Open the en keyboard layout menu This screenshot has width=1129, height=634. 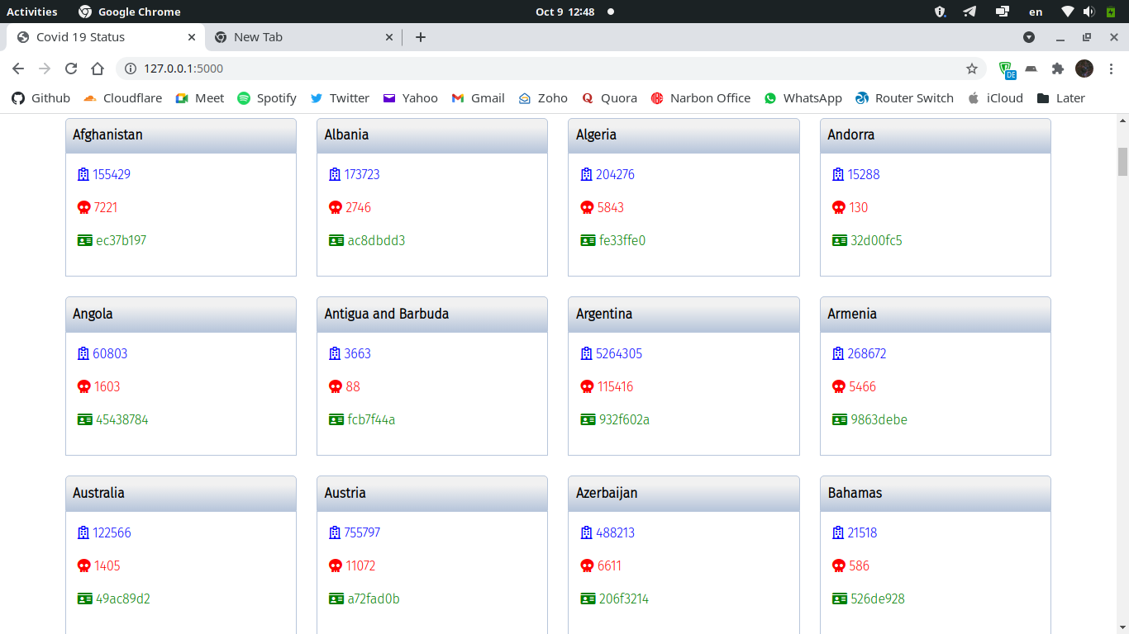coord(1036,12)
